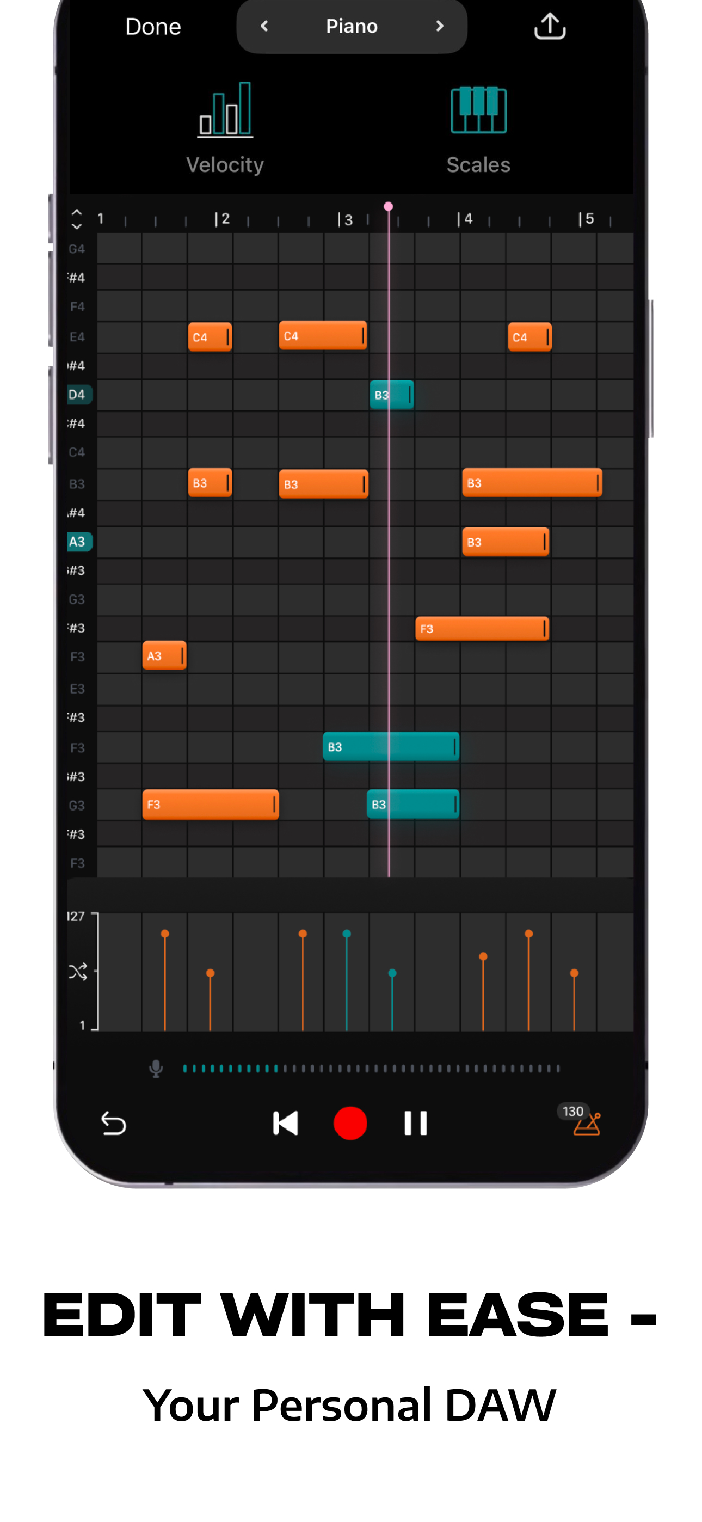Tap the highlighted A3 key label

pyautogui.click(x=78, y=542)
